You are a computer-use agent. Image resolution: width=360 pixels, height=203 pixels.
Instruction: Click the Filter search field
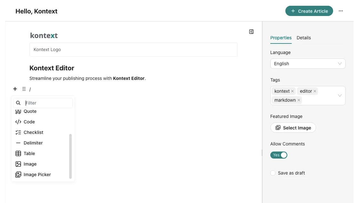[x=48, y=103]
